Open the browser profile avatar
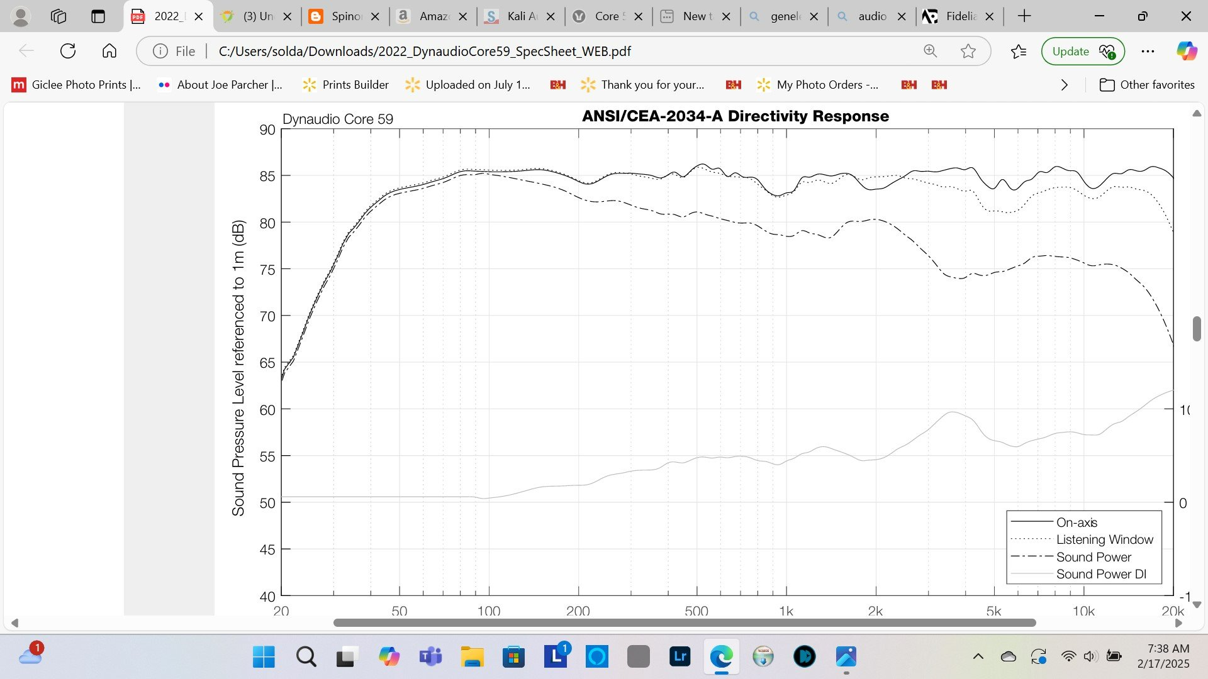The height and width of the screenshot is (679, 1208). click(21, 16)
